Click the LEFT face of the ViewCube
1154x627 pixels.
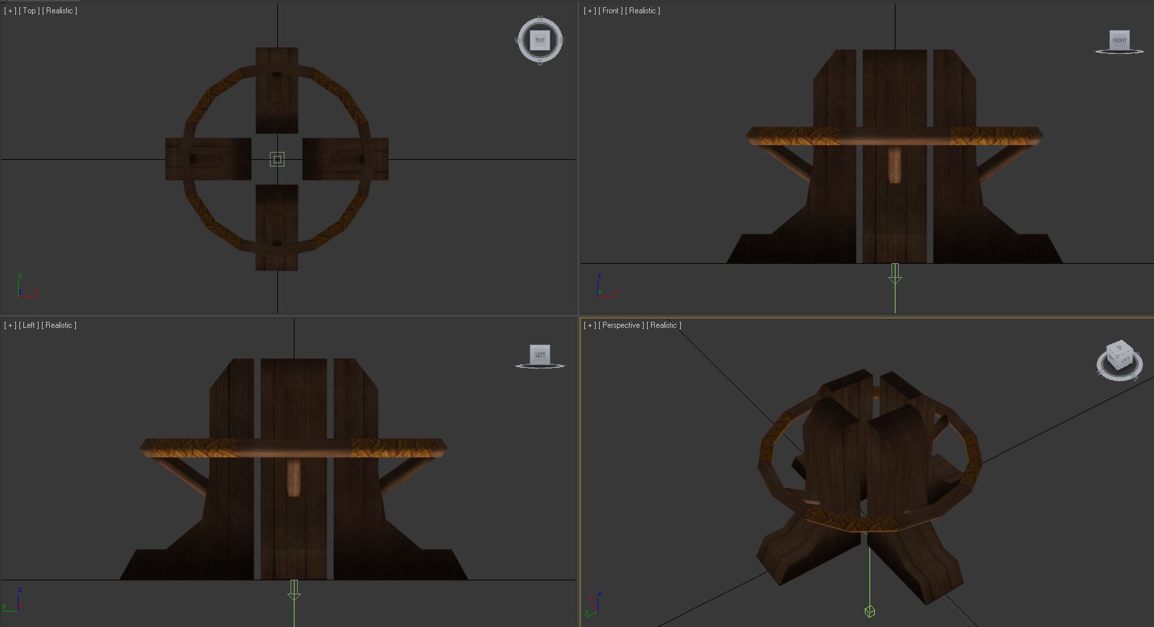(x=540, y=354)
